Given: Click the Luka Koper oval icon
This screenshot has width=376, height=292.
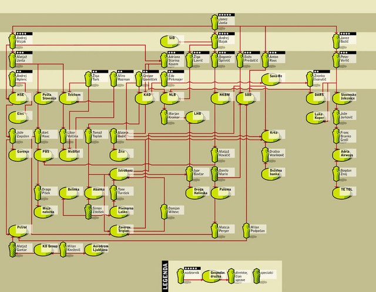Looking at the screenshot, I should coord(315,117).
